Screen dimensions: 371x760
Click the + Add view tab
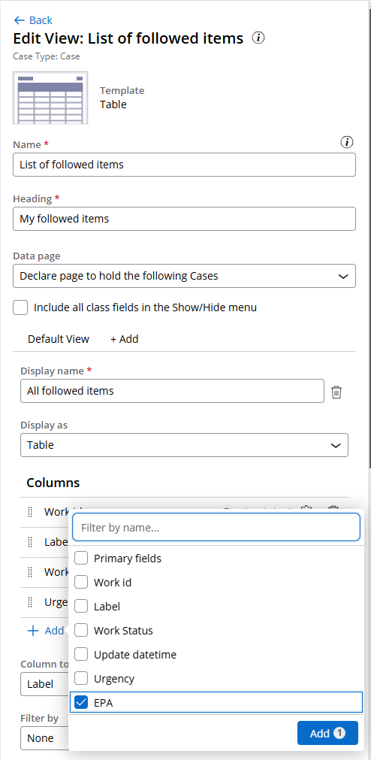click(x=125, y=339)
